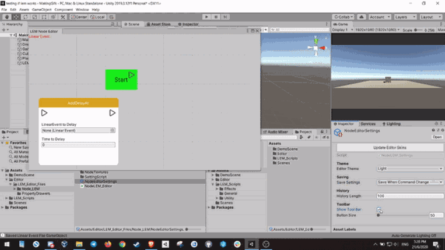Open the Layers dropdown

[405, 17]
